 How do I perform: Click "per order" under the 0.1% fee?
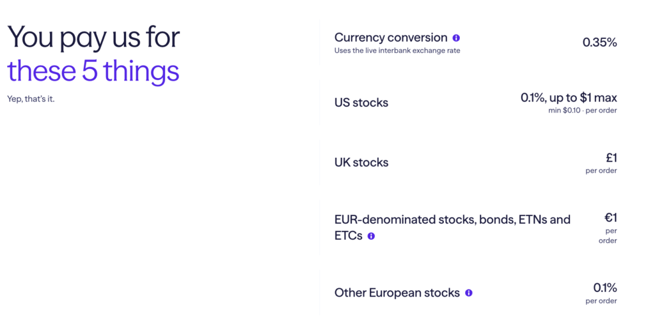pos(601,301)
